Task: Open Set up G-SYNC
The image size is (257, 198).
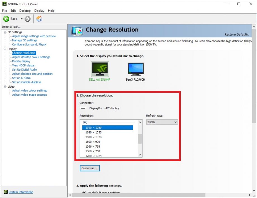Action: pos(22,78)
